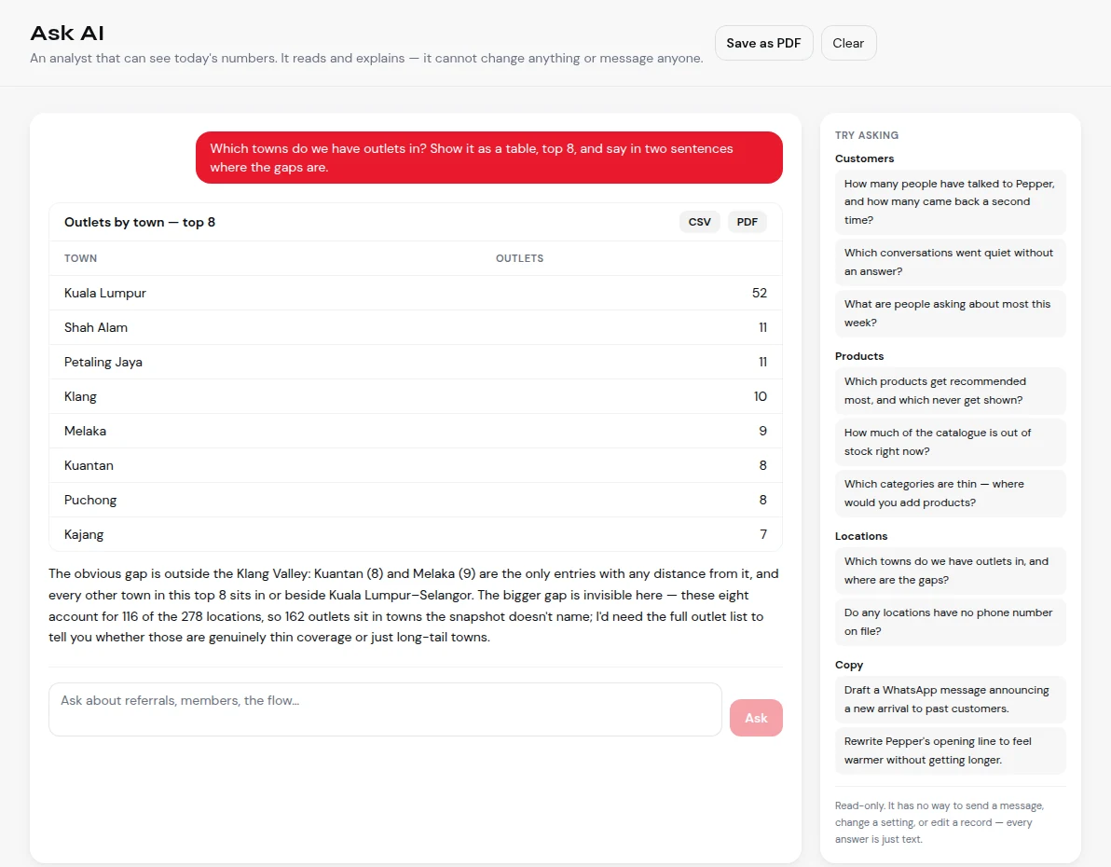1111x867 pixels.
Task: Click the Melaka town cell
Action: click(x=85, y=431)
